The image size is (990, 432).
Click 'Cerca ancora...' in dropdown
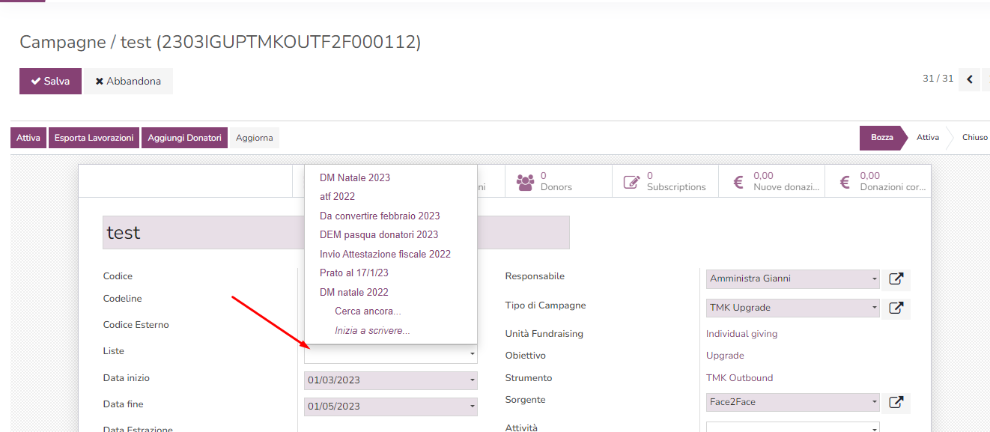click(x=368, y=311)
